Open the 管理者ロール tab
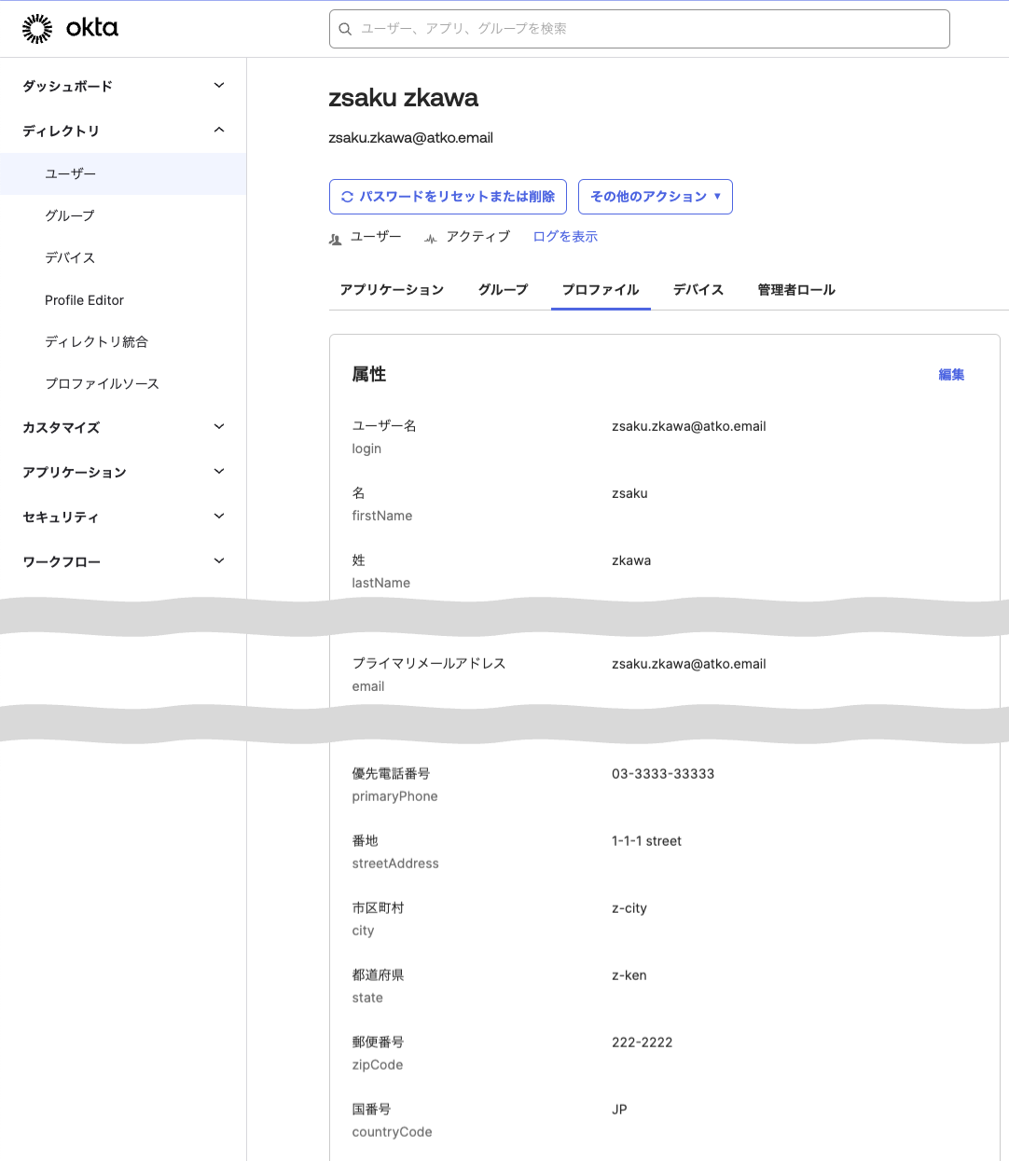 click(x=795, y=290)
